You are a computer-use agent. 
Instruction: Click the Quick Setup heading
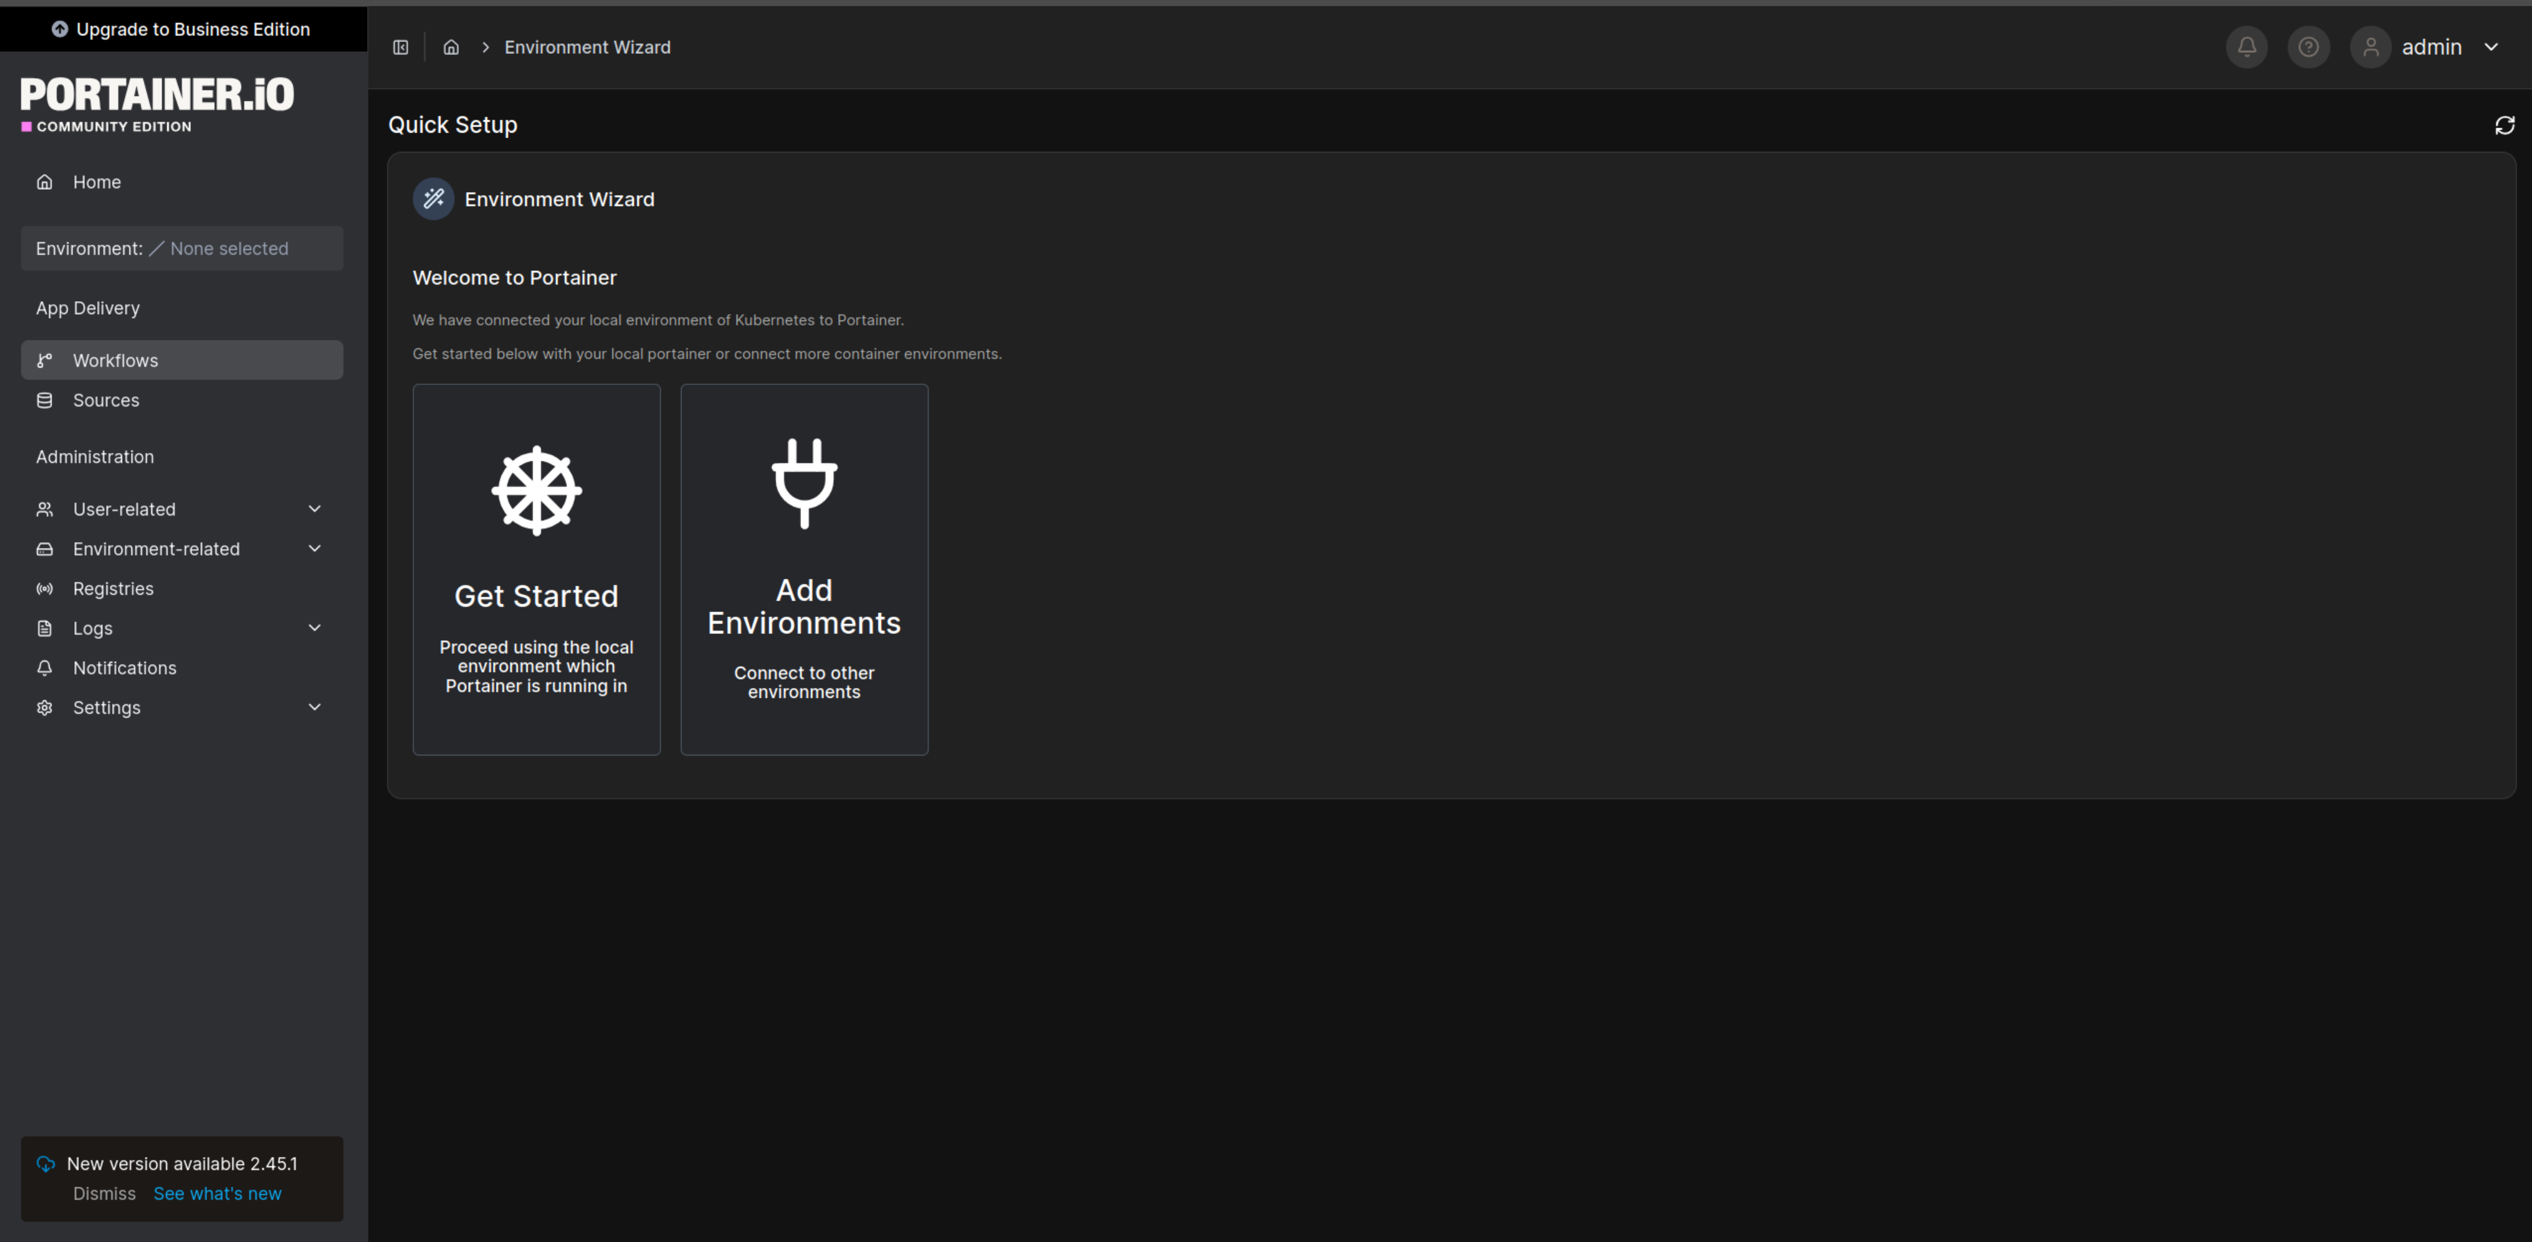pyautogui.click(x=453, y=125)
